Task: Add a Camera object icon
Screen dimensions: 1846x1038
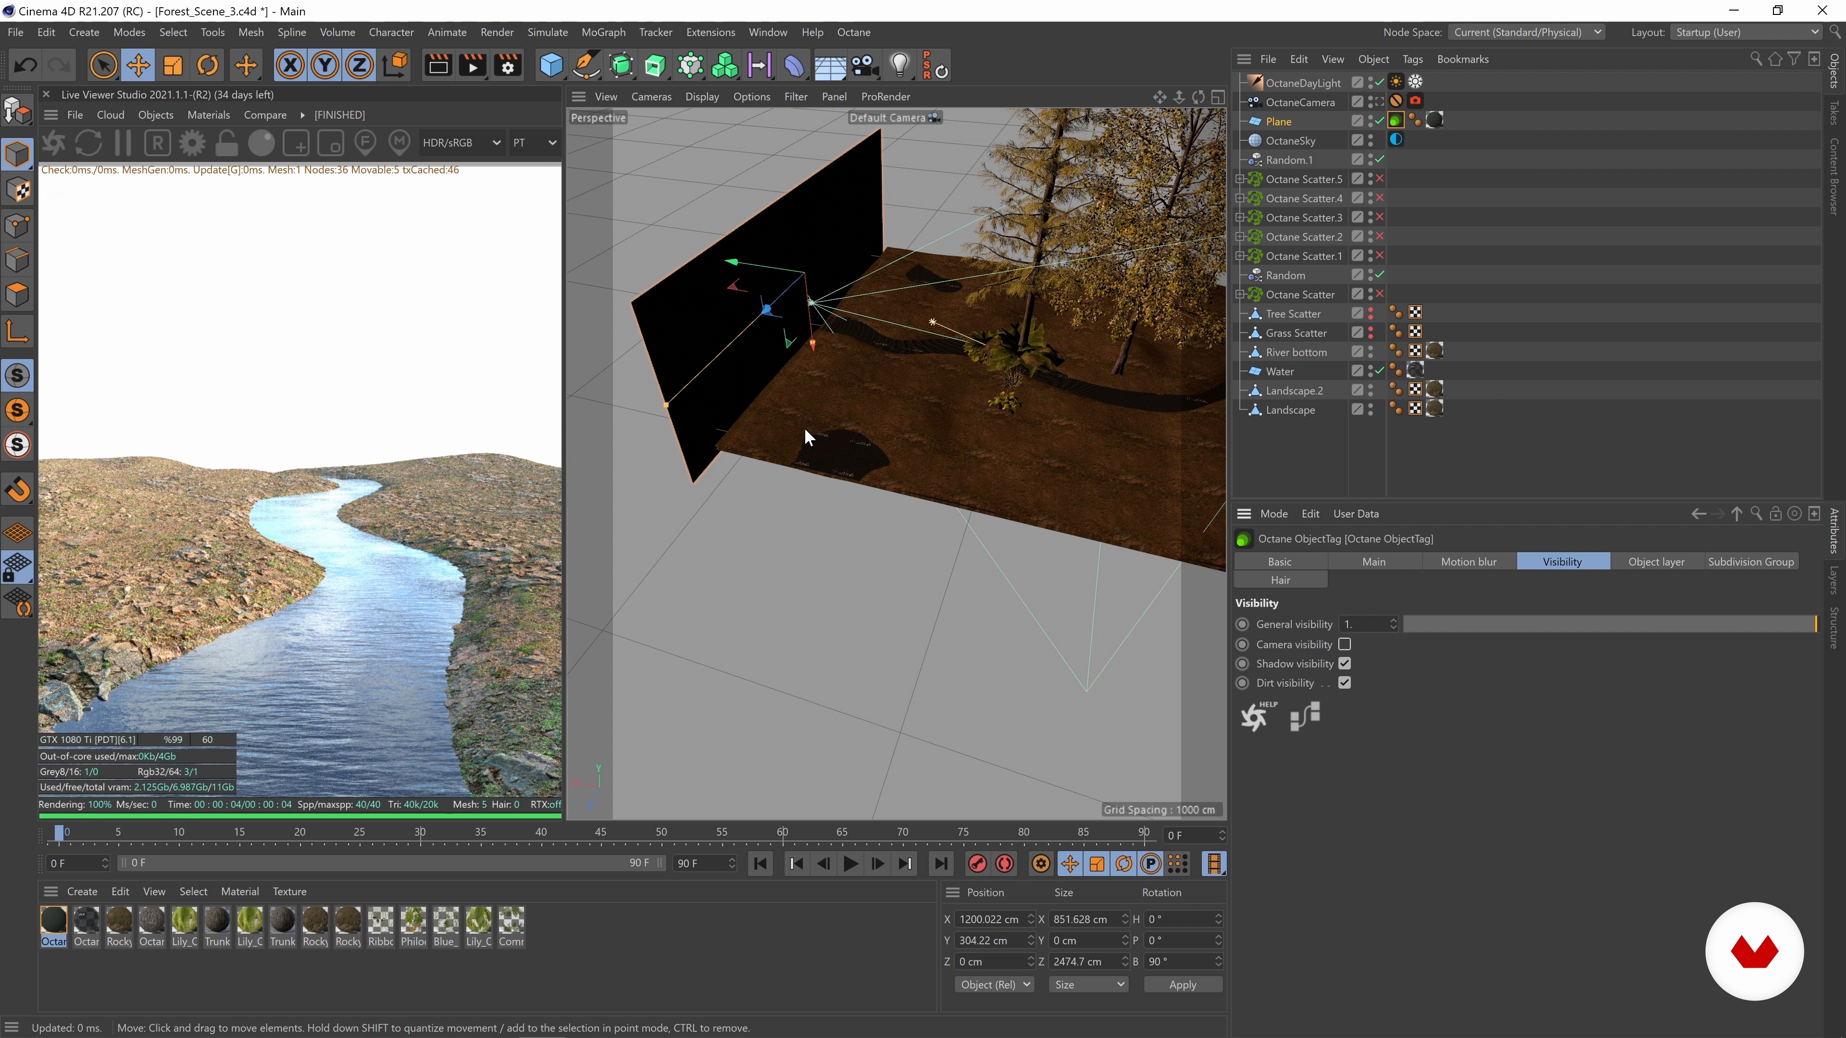Action: tap(865, 65)
